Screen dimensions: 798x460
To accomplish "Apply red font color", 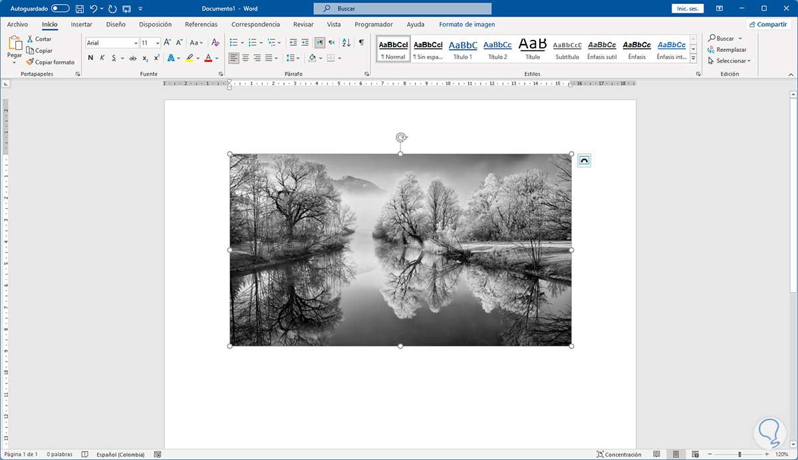I will (208, 58).
